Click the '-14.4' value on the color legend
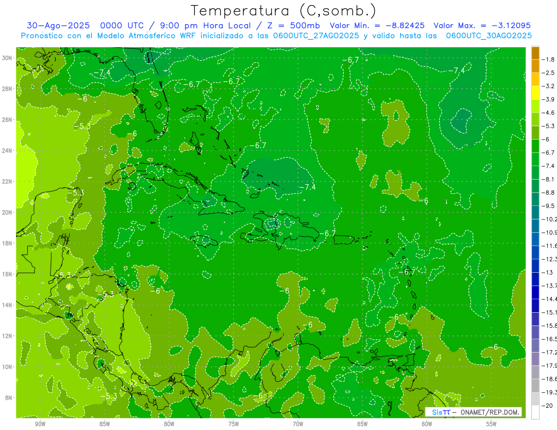 coord(549,299)
